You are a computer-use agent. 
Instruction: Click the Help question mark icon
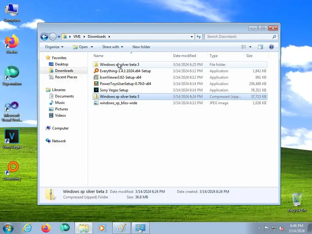point(271,47)
